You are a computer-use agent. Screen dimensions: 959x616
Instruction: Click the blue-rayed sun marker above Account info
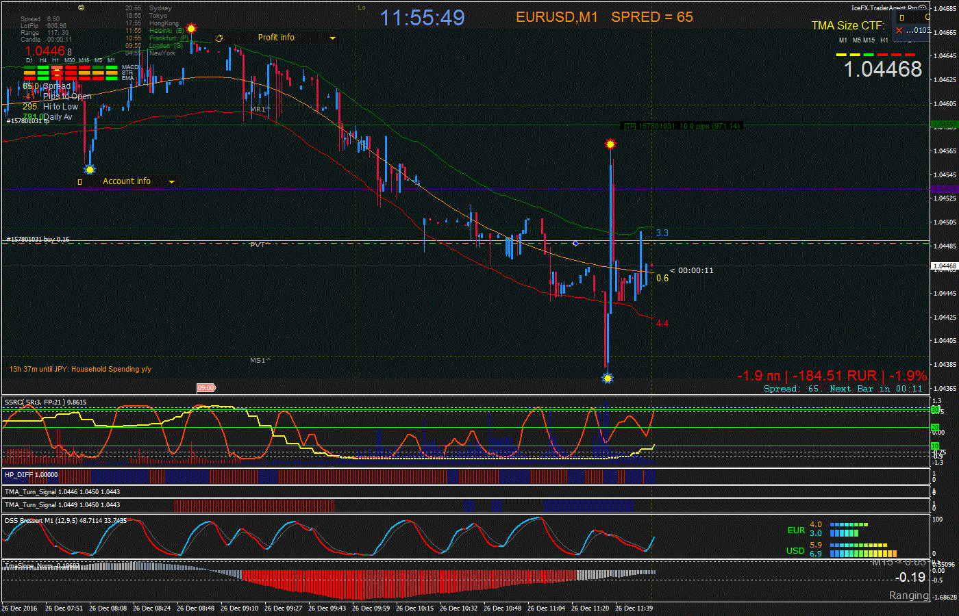coord(89,169)
